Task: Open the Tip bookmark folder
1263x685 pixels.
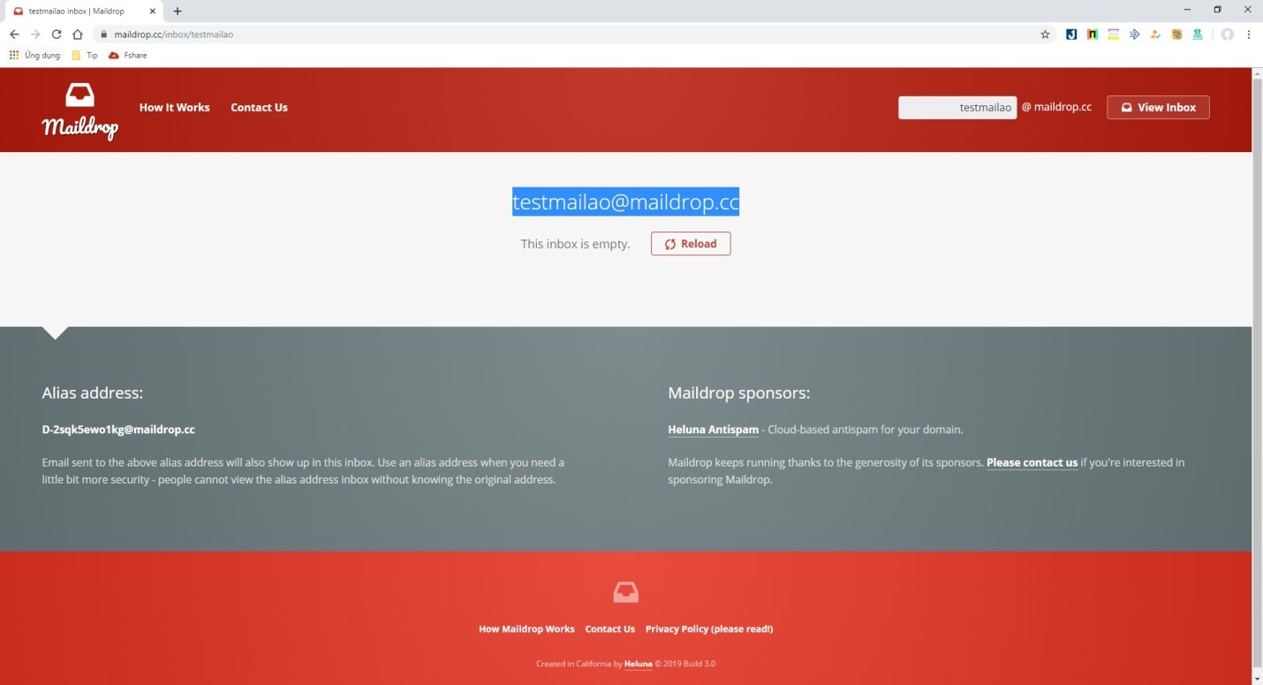Action: (x=85, y=55)
